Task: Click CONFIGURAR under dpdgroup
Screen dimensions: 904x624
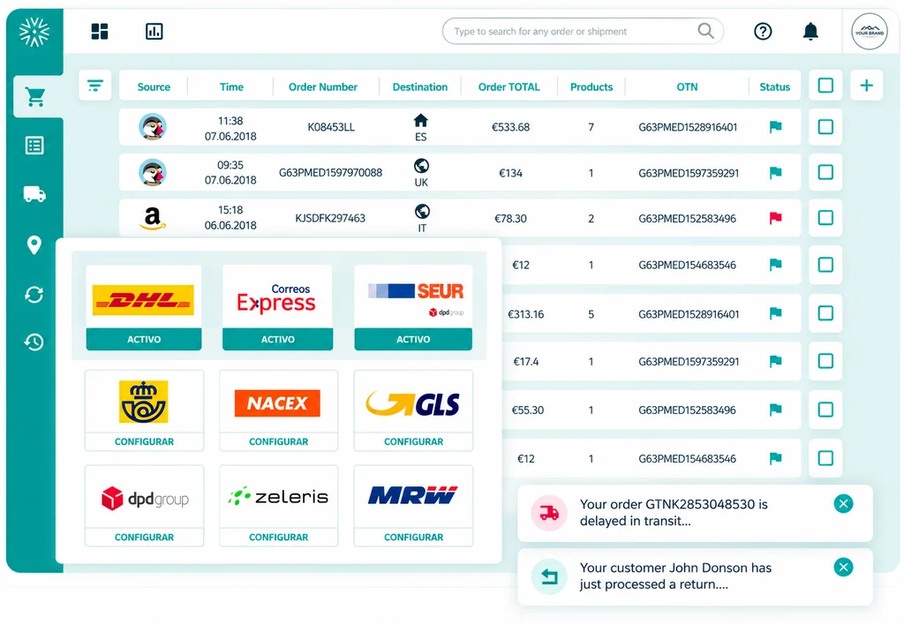Action: pos(144,538)
